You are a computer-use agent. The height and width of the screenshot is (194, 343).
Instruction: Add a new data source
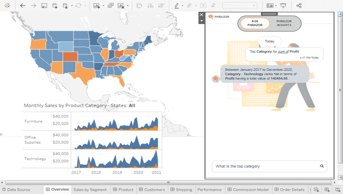coord(55,6)
